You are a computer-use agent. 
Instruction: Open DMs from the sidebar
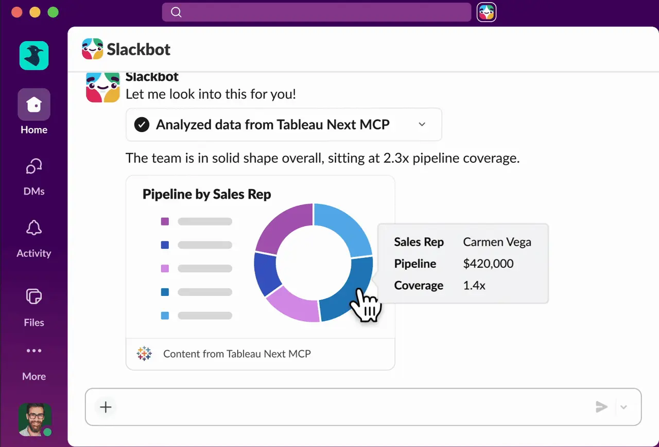34,167
